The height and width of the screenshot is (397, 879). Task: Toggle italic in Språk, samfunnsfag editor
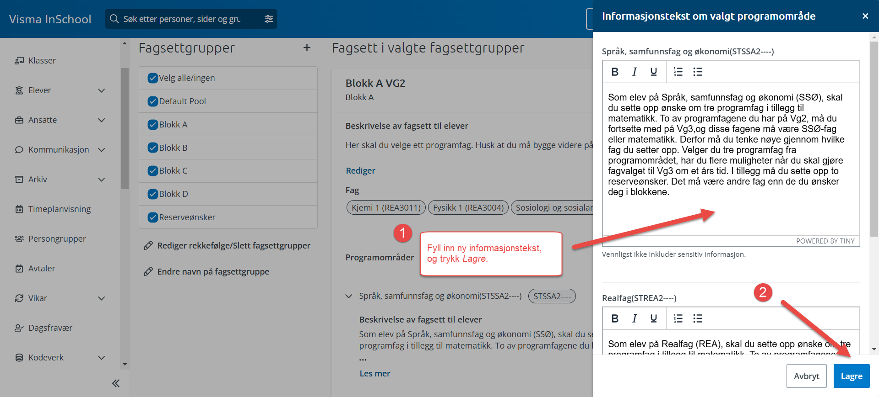(635, 72)
